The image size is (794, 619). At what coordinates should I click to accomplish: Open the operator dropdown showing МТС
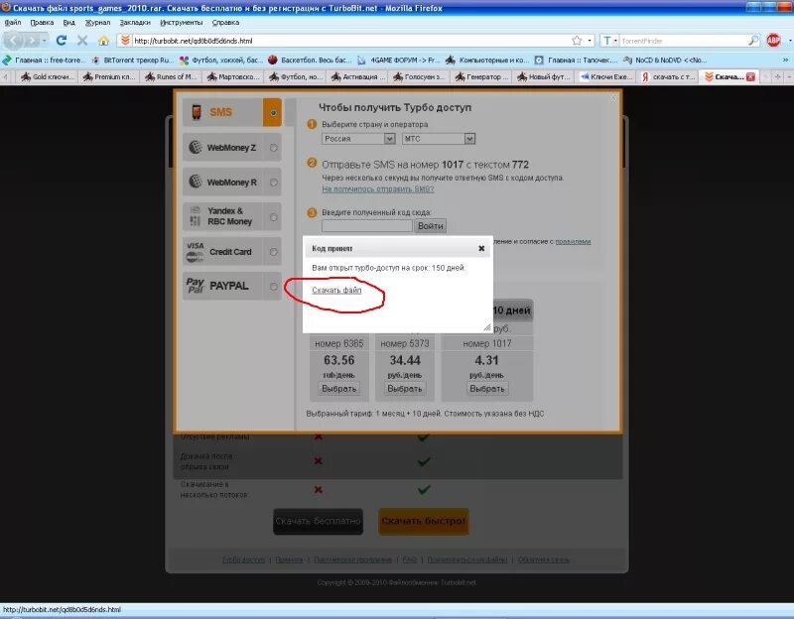[x=439, y=139]
